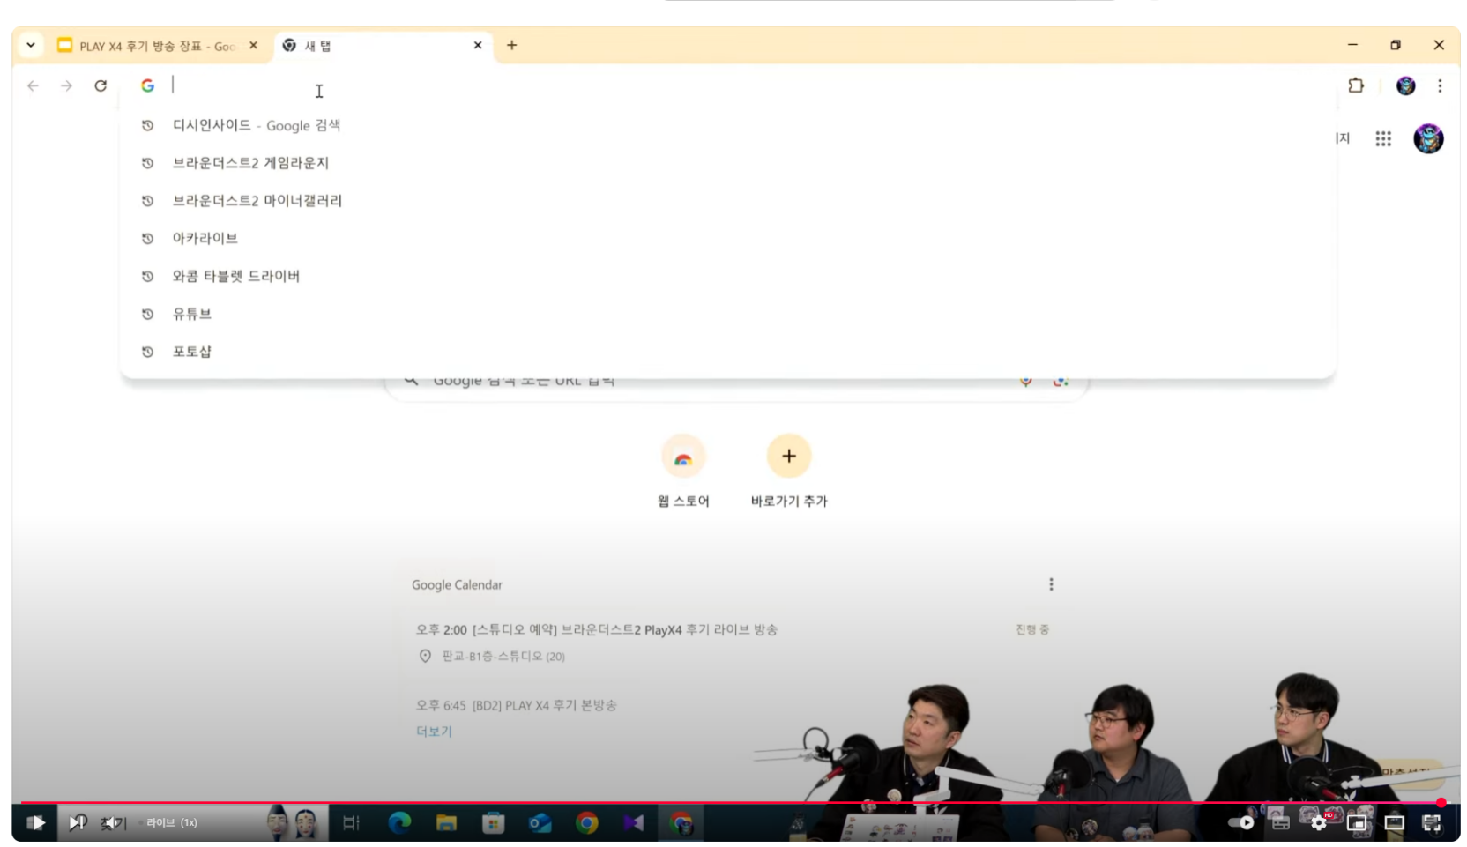Click the 바로가기 추가 shortcut button
The width and height of the screenshot is (1467, 847).
coord(789,472)
